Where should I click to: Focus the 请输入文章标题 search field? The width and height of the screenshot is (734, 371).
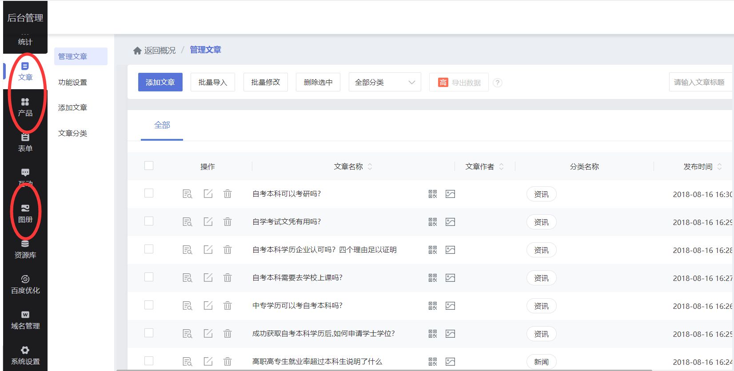pyautogui.click(x=701, y=82)
